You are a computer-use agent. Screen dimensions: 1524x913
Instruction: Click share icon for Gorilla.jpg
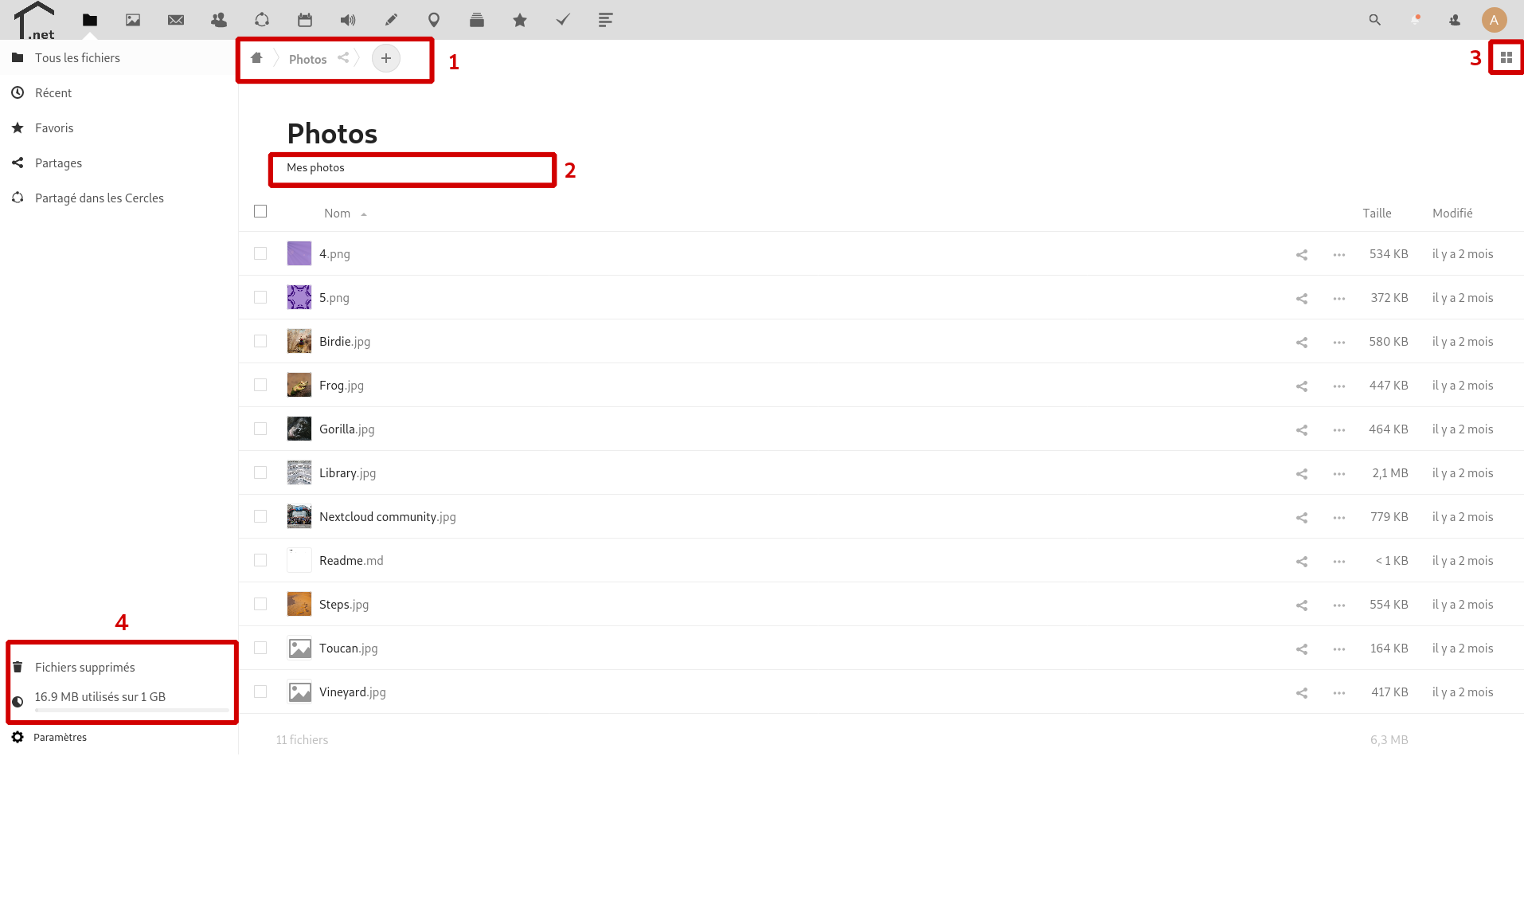point(1302,429)
